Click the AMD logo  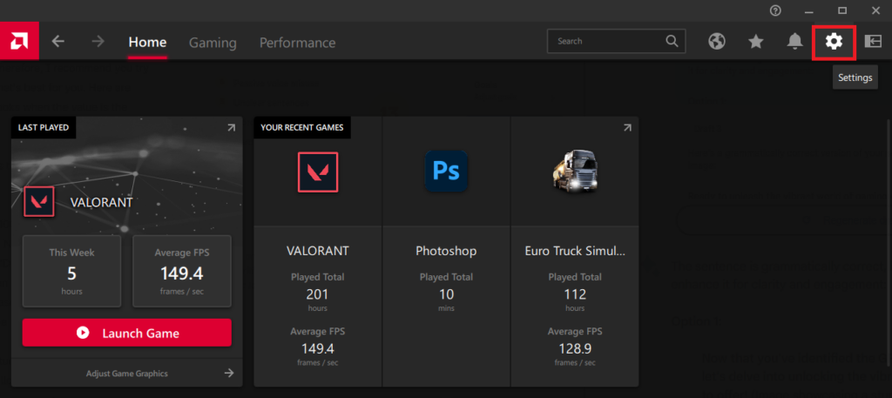(19, 41)
